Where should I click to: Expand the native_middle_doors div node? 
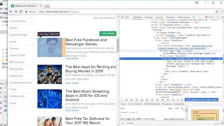pyautogui.click(x=156, y=87)
